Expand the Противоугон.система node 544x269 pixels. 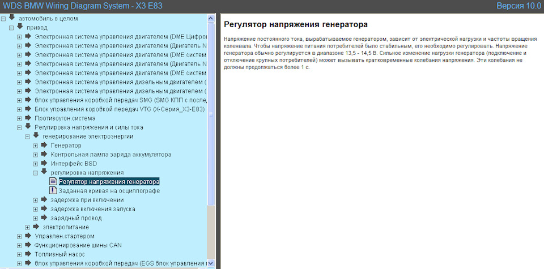(19, 118)
